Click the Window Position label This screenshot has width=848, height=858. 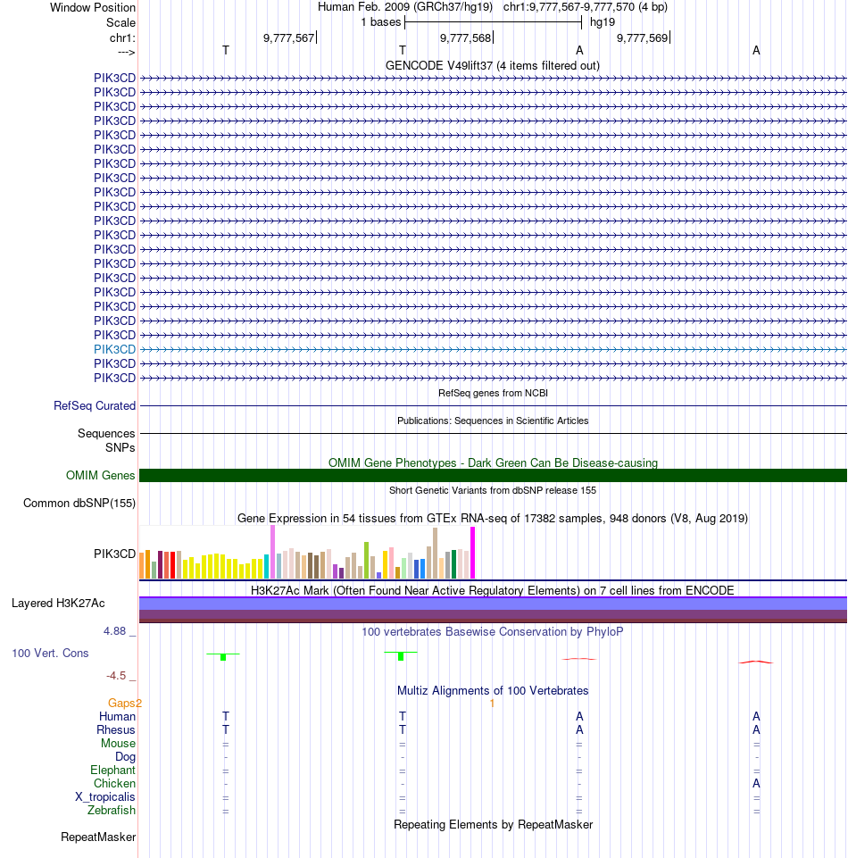point(93,8)
